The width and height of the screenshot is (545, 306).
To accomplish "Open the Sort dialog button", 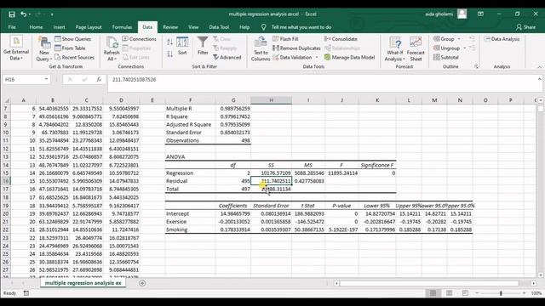I will (x=182, y=46).
